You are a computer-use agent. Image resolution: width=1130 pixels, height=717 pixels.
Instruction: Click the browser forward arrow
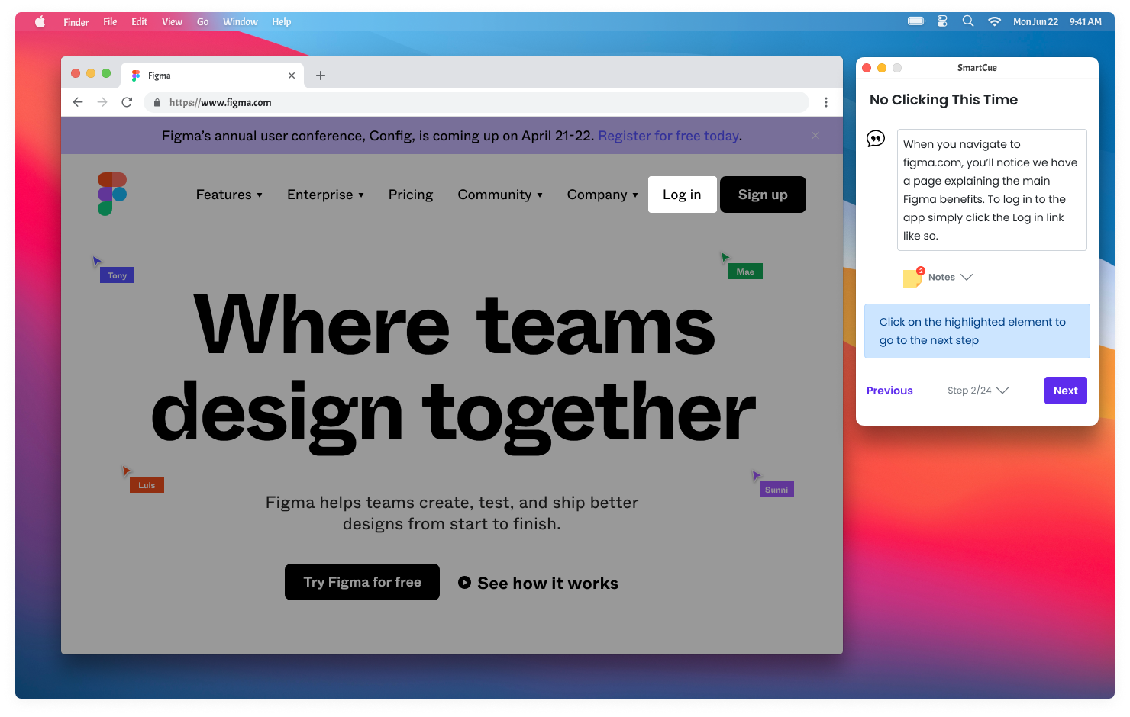pyautogui.click(x=102, y=102)
